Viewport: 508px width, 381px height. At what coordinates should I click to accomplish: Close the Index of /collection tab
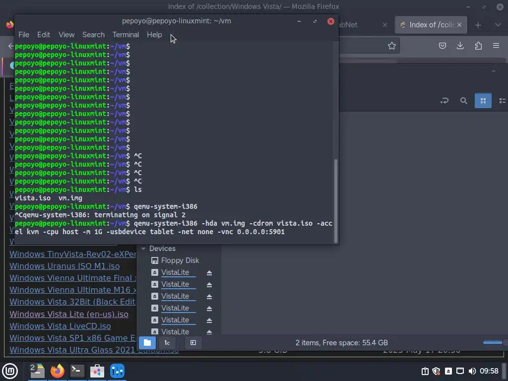(459, 25)
